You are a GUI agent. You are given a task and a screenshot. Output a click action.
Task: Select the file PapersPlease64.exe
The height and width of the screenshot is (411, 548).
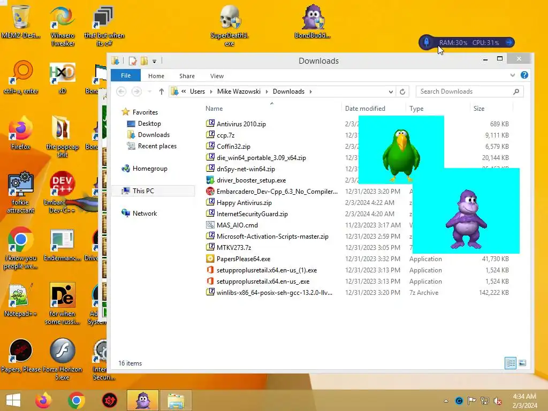(243, 259)
